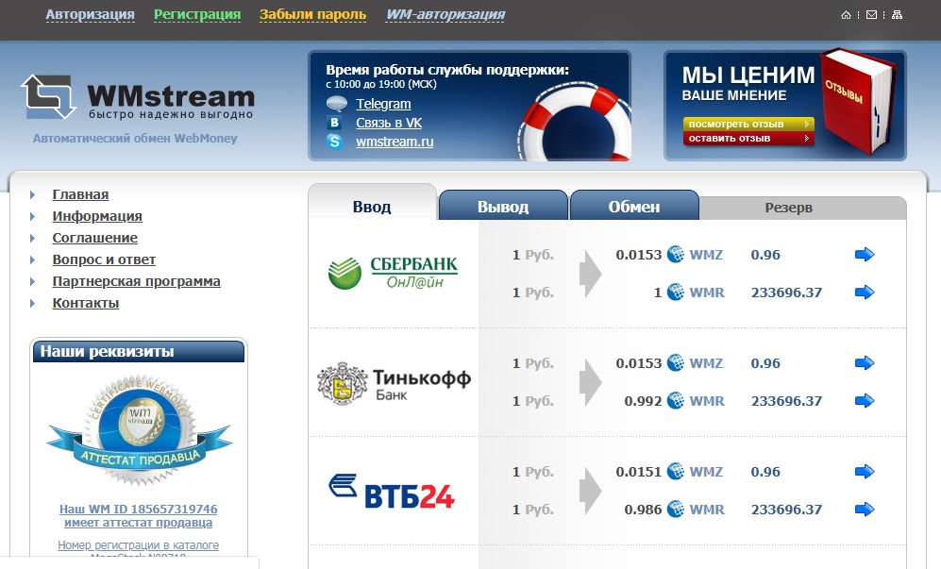The height and width of the screenshot is (569, 941).
Task: Click Забыли пароль link
Action: click(x=312, y=14)
